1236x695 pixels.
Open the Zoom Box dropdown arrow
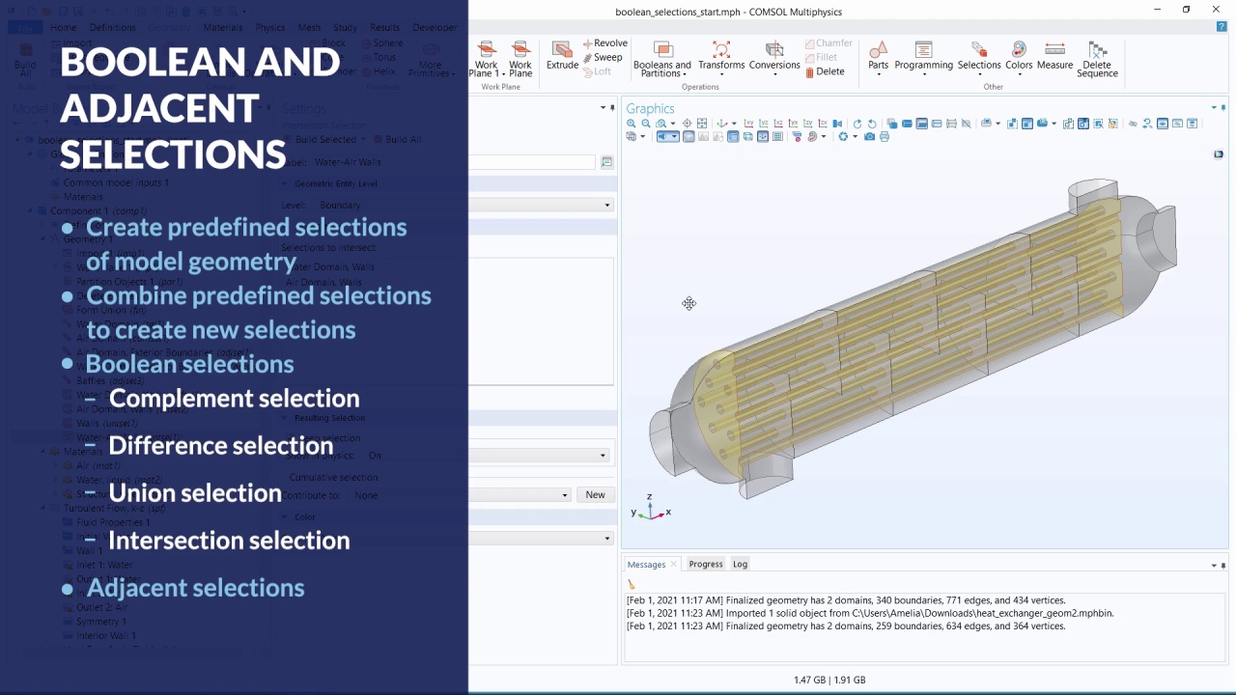pos(673,124)
